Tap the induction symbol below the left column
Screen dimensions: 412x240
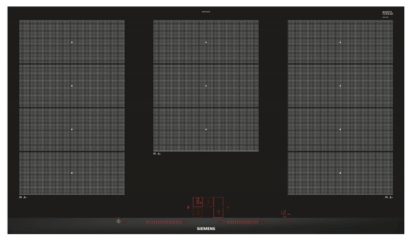coord(24,198)
